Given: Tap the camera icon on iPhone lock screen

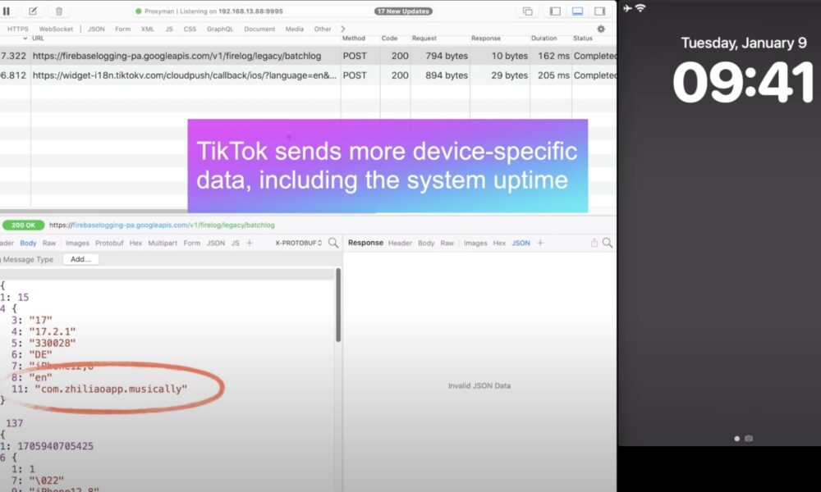Looking at the screenshot, I should pyautogui.click(x=749, y=439).
